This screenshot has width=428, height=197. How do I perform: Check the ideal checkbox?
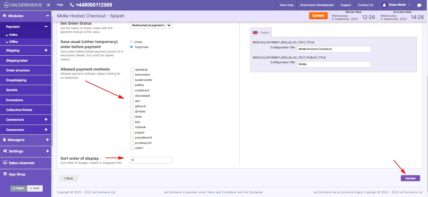click(132, 117)
